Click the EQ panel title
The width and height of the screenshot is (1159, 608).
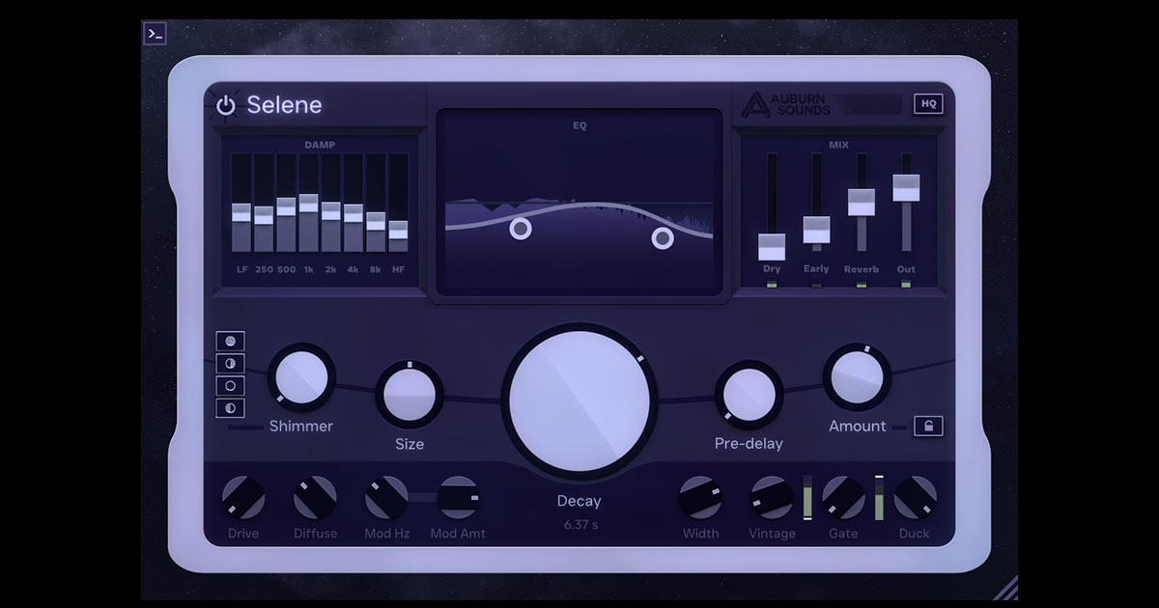coord(579,127)
